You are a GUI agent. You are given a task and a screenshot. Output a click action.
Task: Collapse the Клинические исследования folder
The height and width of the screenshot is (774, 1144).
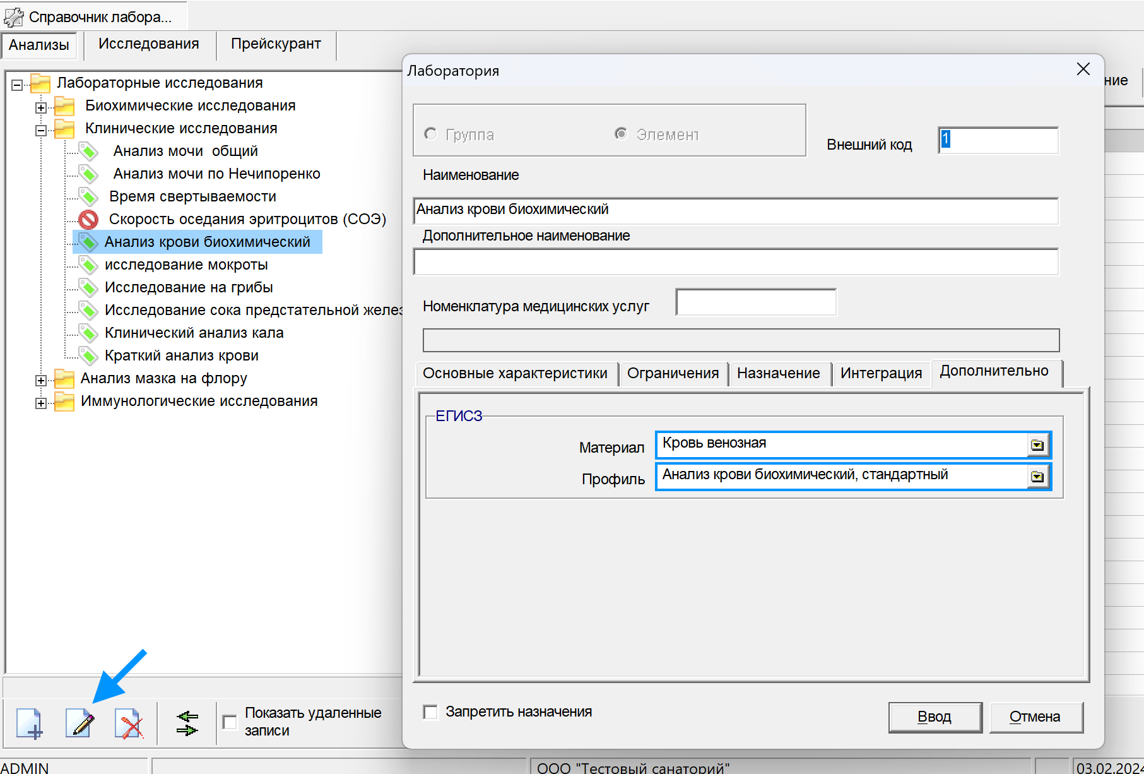pos(41,130)
